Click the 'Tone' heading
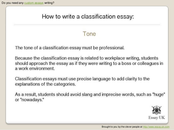The width and height of the screenshot is (174, 130). tap(89, 34)
